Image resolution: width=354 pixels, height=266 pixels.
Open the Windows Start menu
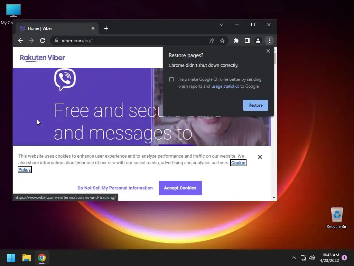11,258
